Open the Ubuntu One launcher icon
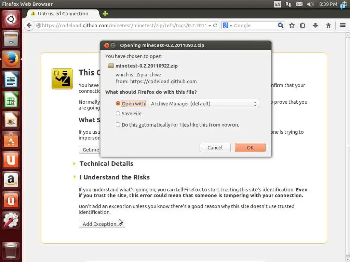 pos(11,160)
